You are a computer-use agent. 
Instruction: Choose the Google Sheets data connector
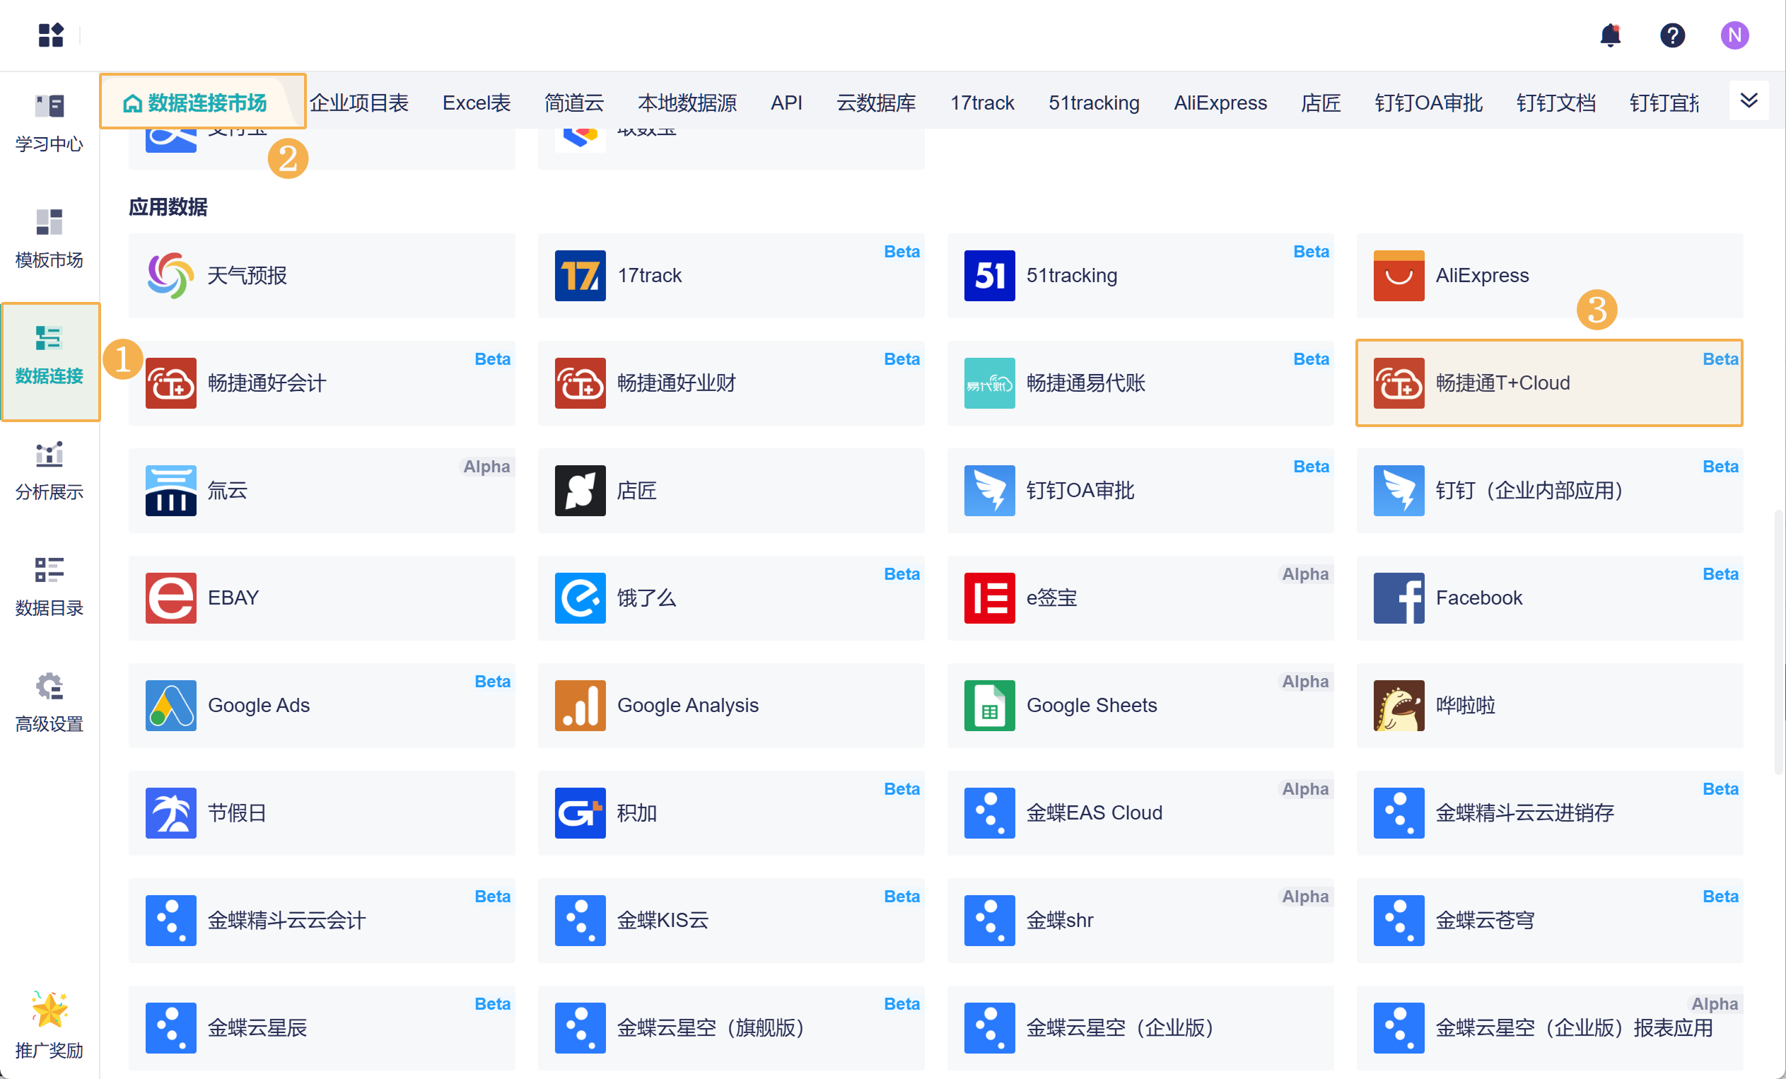click(x=1140, y=705)
